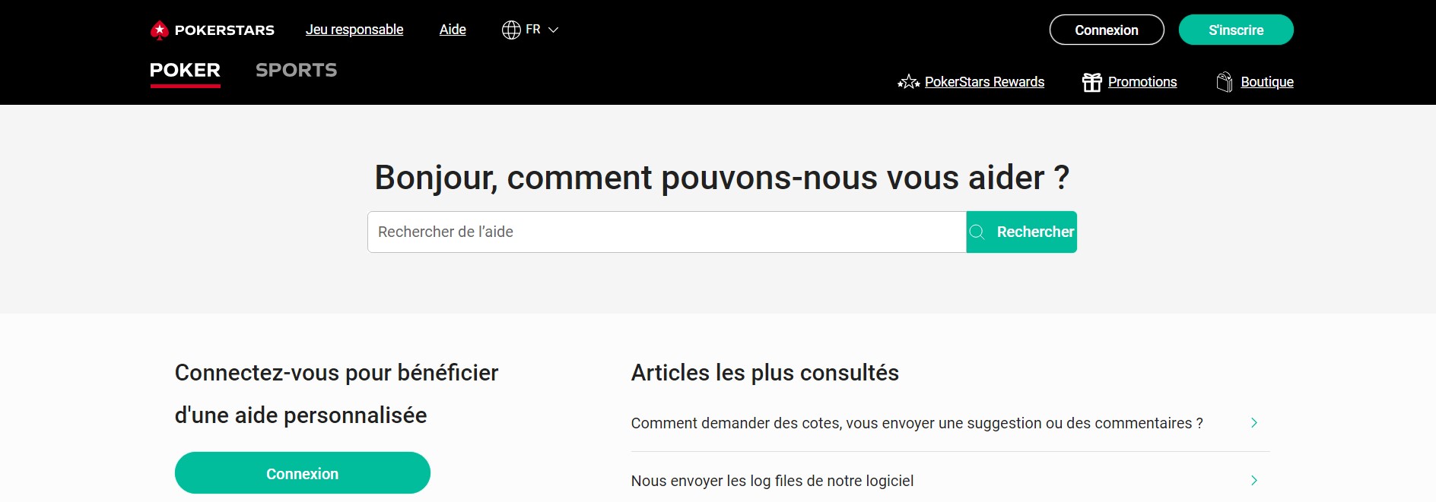This screenshot has height=502, width=1436.
Task: Click the stars icon beside PokerStars Rewards
Action: [909, 82]
